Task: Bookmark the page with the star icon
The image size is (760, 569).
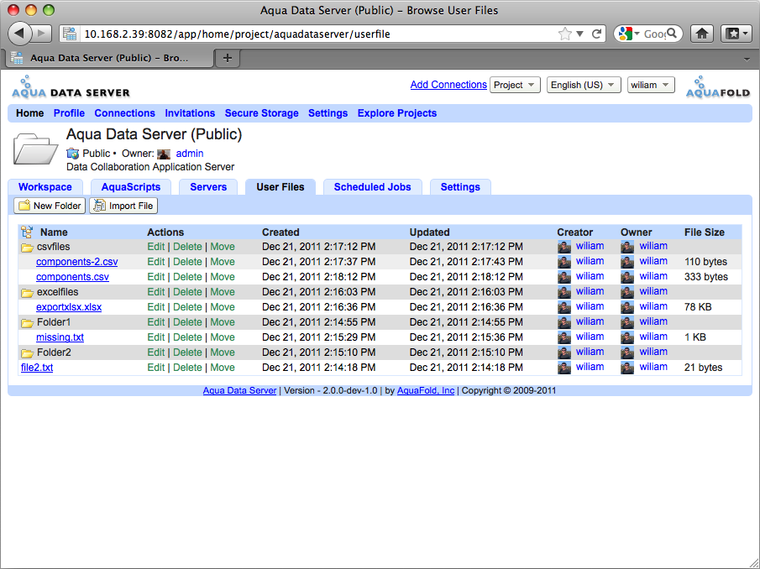Action: tap(564, 34)
